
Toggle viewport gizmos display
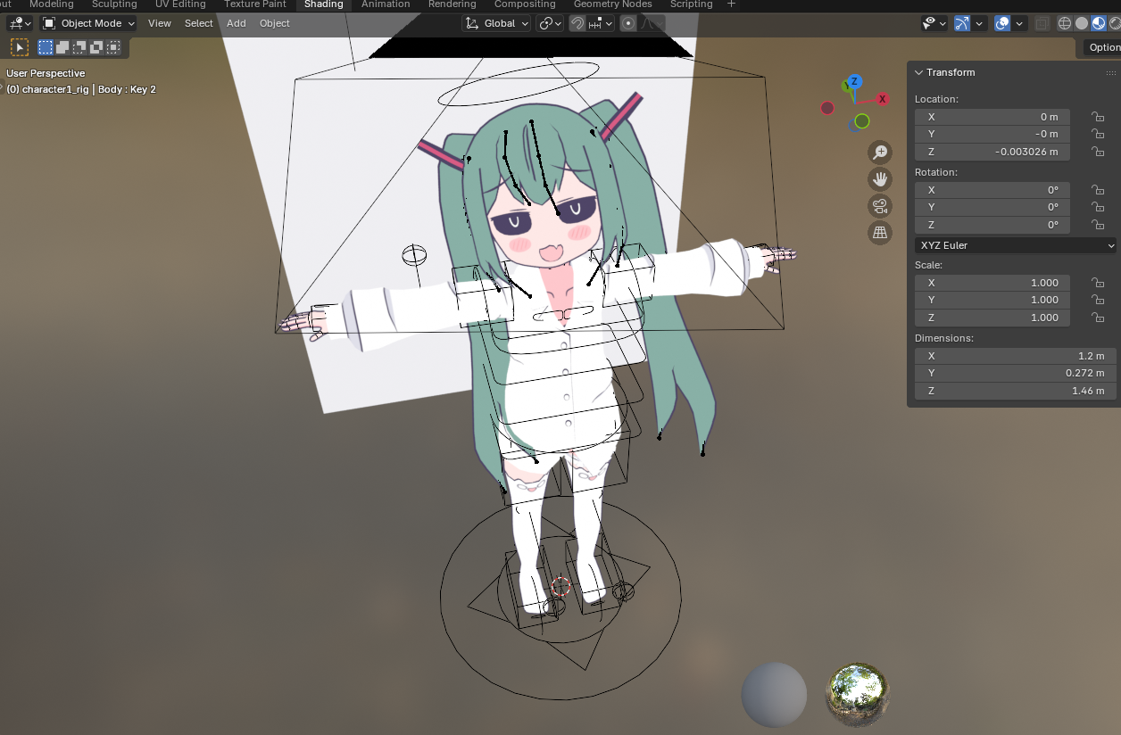click(x=962, y=23)
